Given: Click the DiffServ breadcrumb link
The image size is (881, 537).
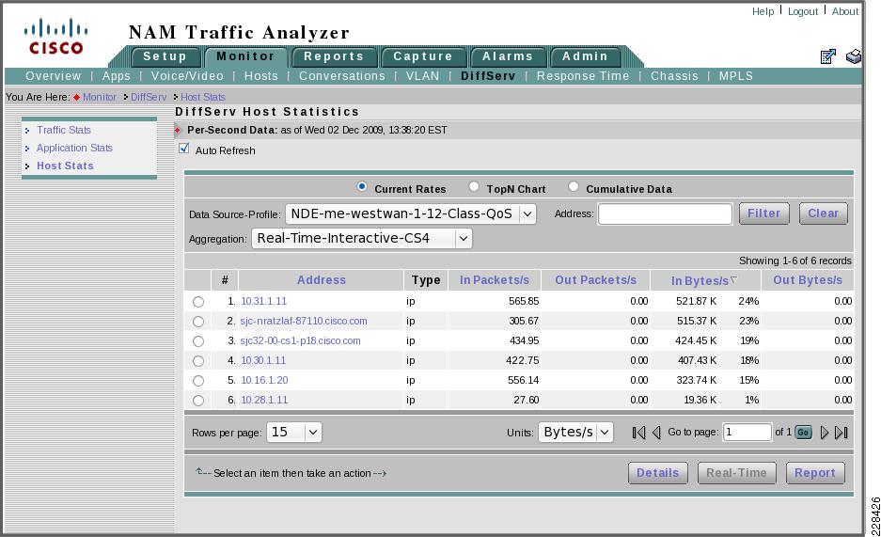Looking at the screenshot, I should pos(149,97).
